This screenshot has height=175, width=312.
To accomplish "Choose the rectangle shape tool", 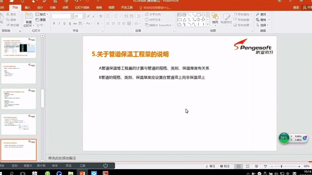I will [199, 15].
